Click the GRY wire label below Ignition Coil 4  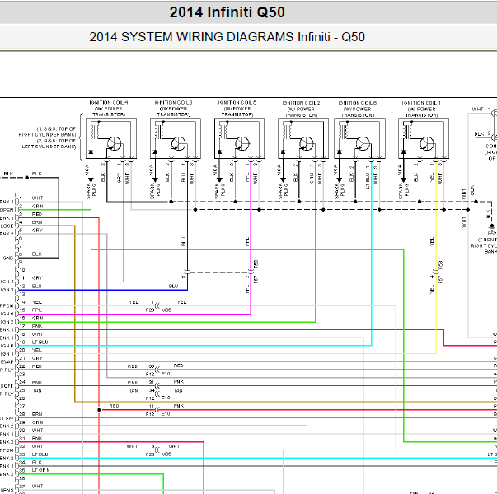click(x=119, y=177)
